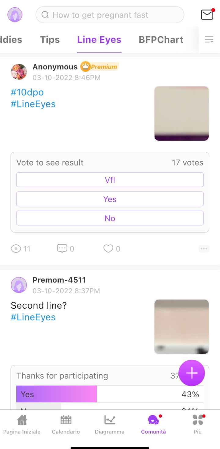Open the profile avatar icon
The image size is (220, 449).
coord(15,15)
